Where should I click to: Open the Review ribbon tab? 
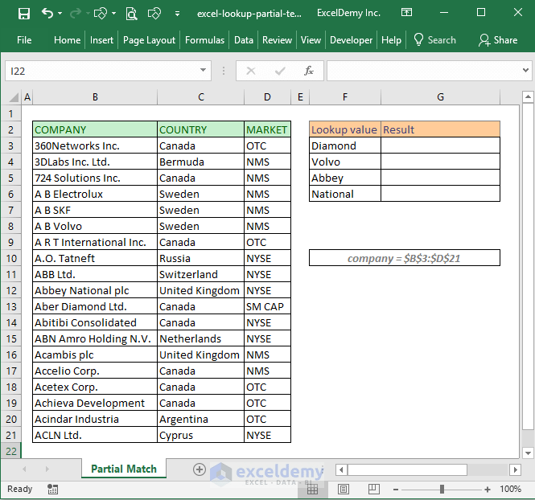pos(277,40)
